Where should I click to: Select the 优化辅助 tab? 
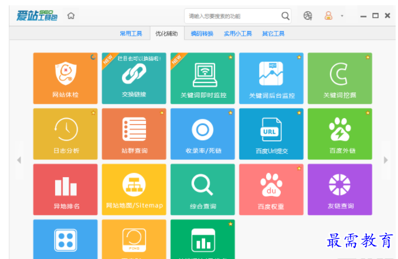coord(166,34)
